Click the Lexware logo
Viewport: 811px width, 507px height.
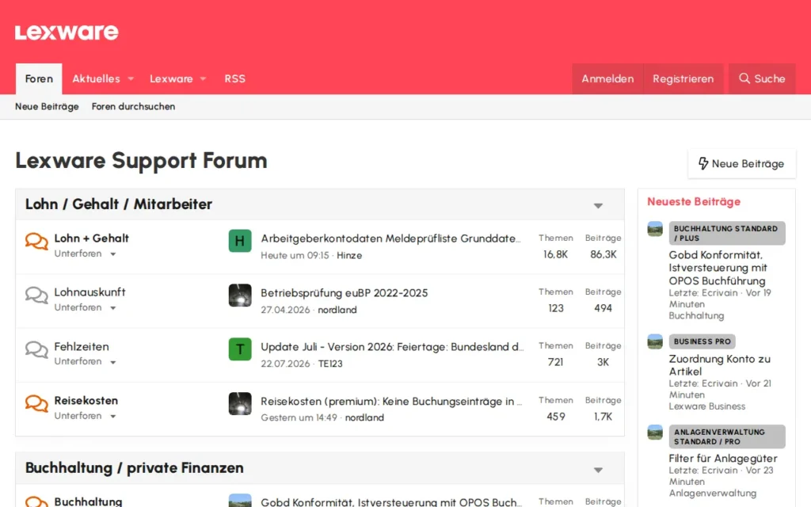point(67,32)
